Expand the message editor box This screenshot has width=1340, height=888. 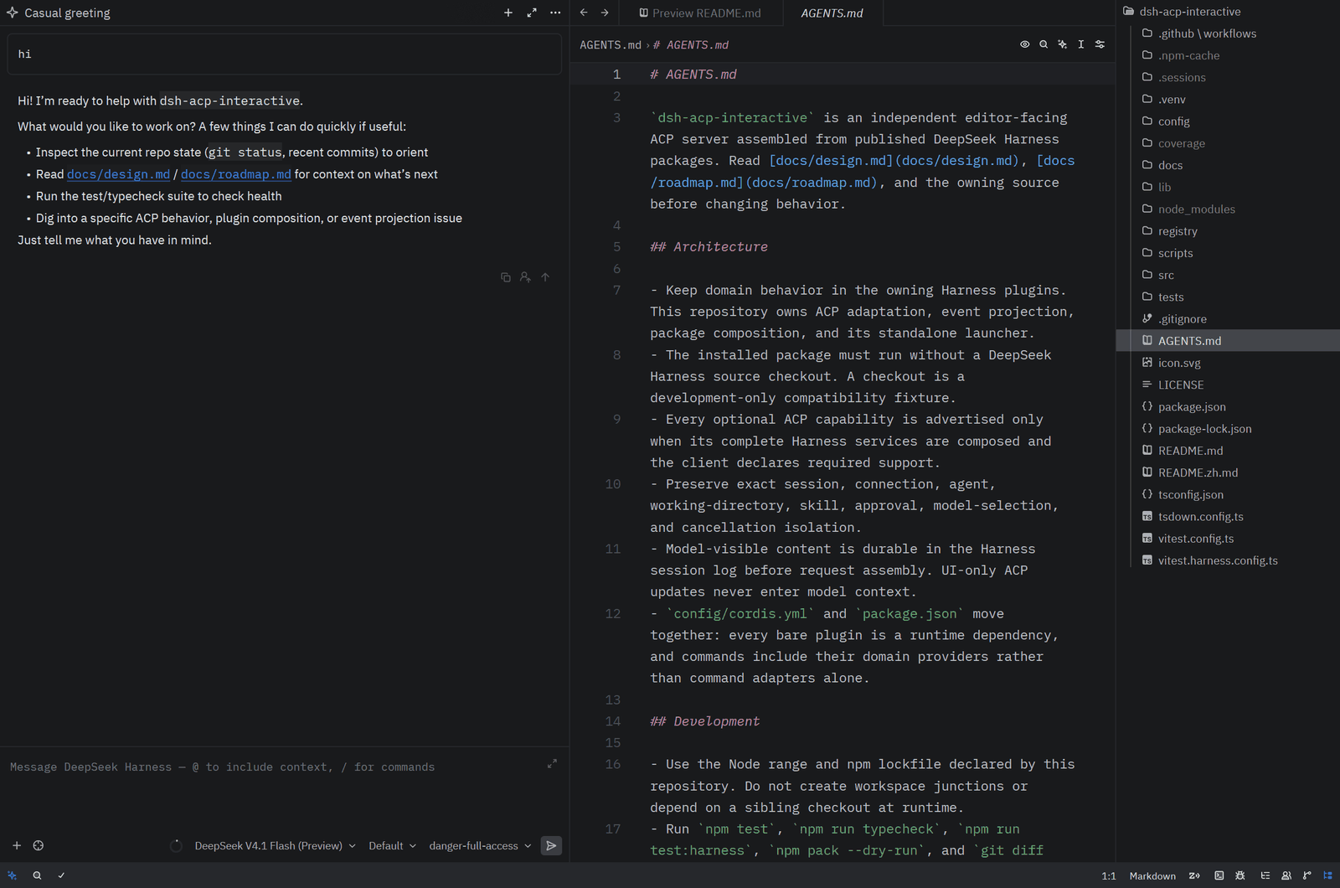tap(552, 764)
